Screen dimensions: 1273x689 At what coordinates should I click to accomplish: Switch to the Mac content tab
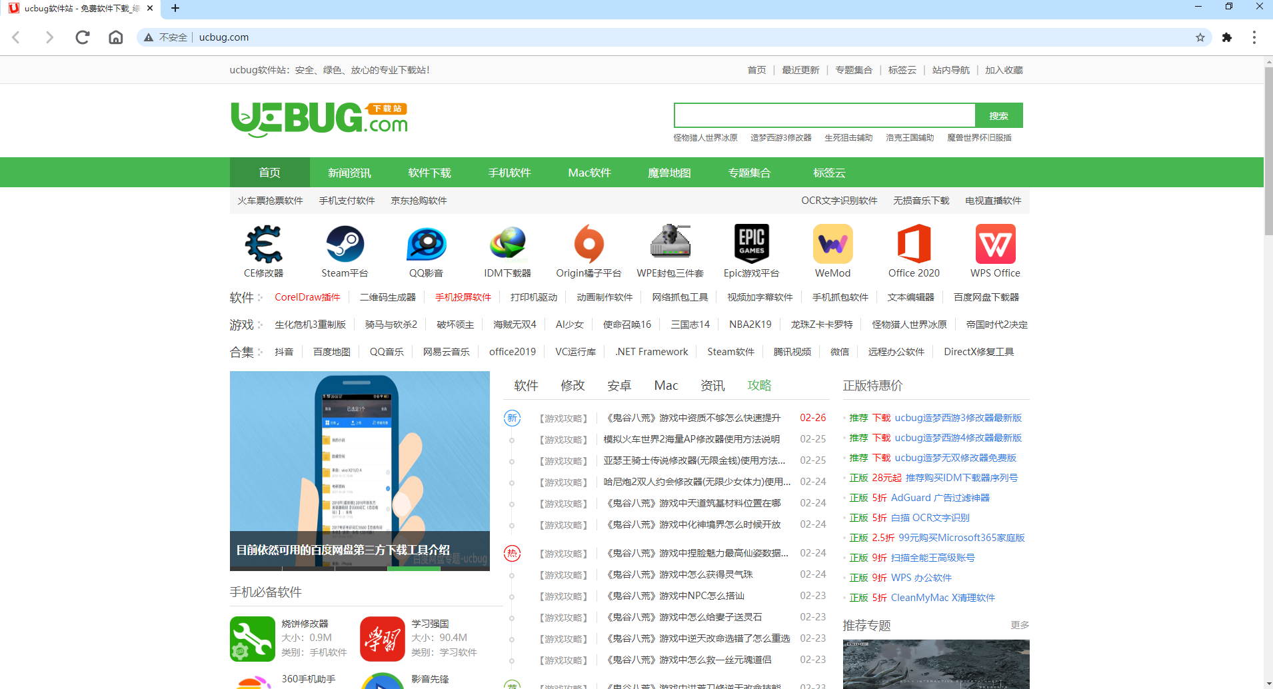coord(666,385)
